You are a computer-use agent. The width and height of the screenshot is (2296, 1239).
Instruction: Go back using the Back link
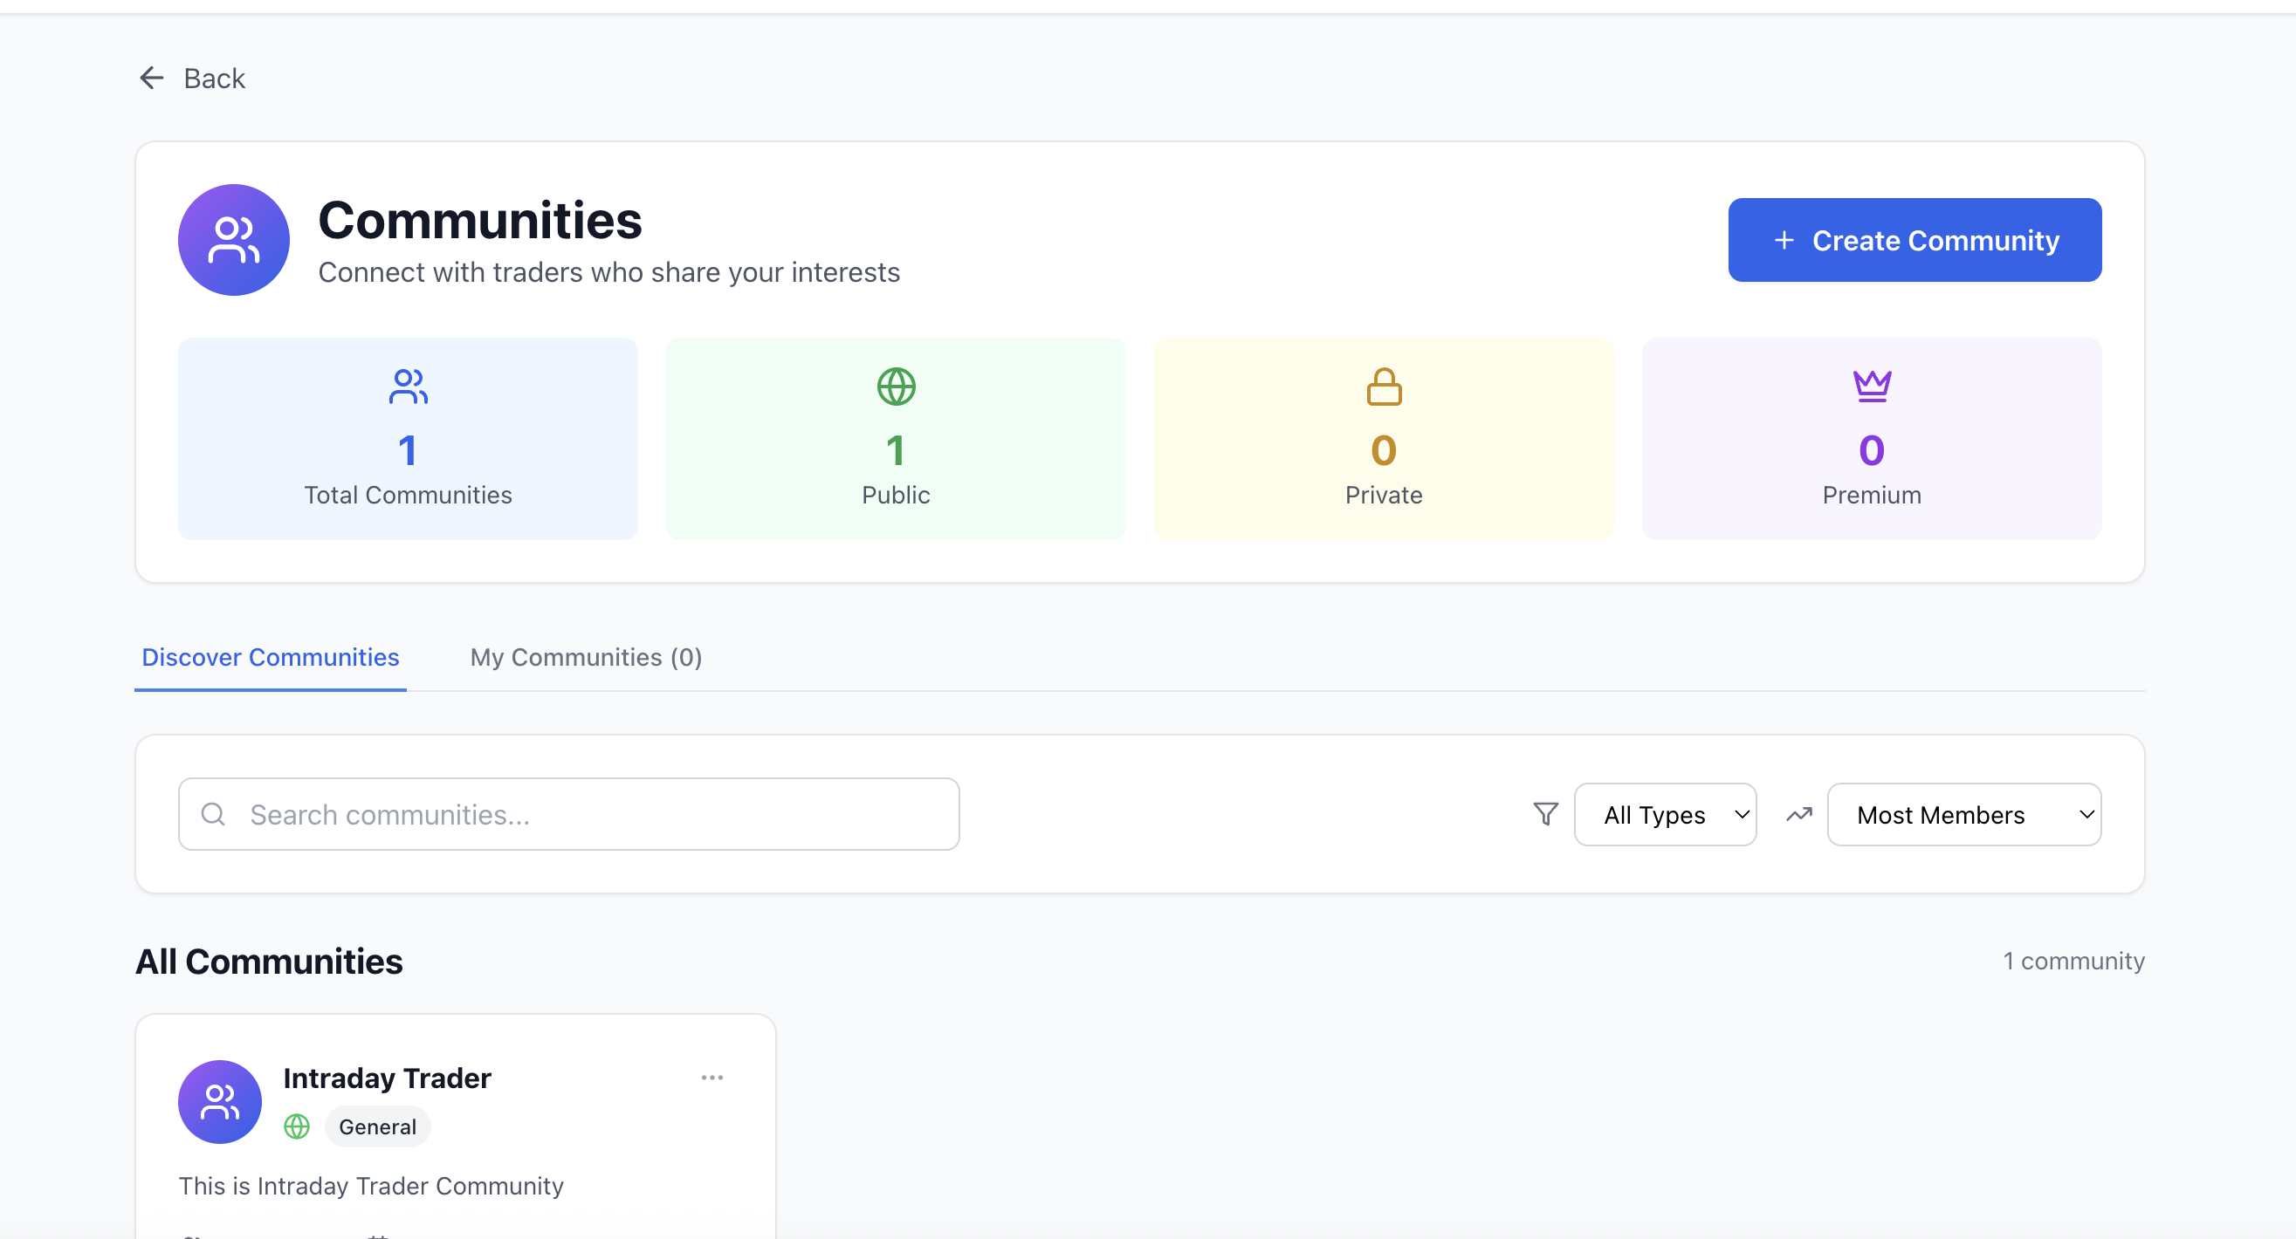pyautogui.click(x=214, y=79)
